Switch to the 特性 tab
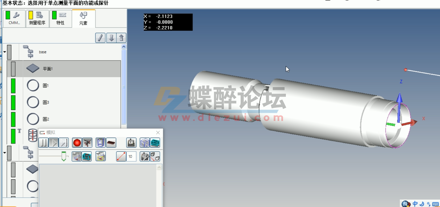This screenshot has height=207, width=440. point(60,18)
